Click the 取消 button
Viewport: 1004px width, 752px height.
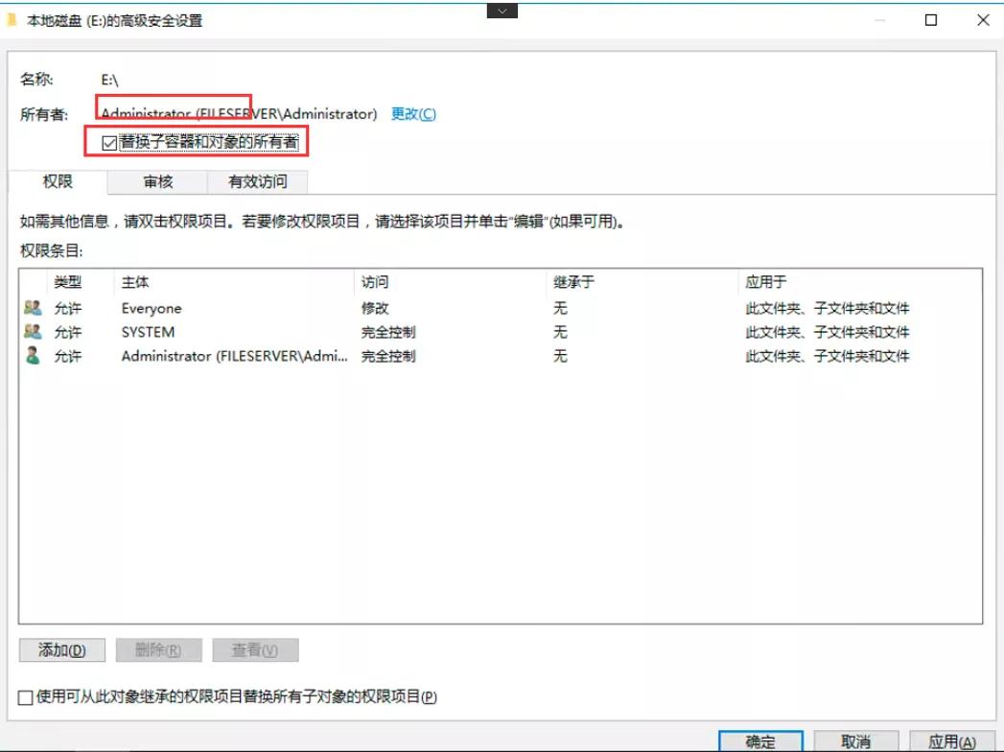[x=854, y=740]
